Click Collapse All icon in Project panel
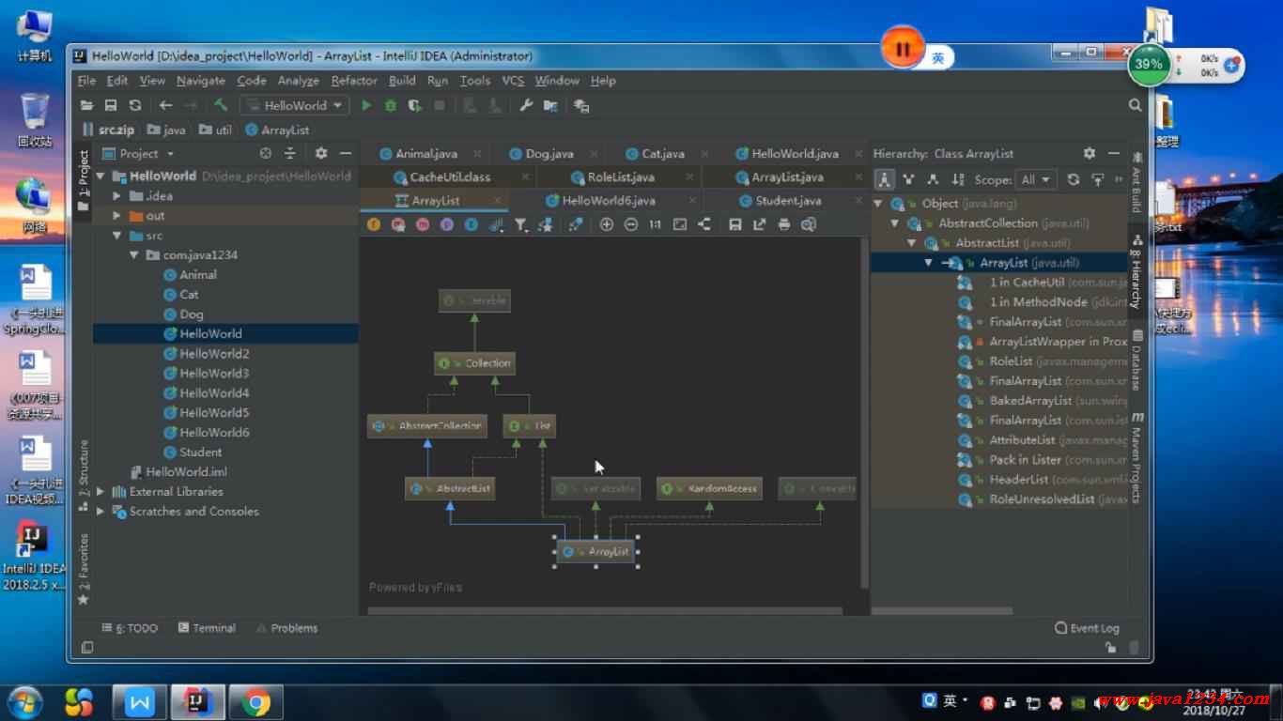 [290, 153]
